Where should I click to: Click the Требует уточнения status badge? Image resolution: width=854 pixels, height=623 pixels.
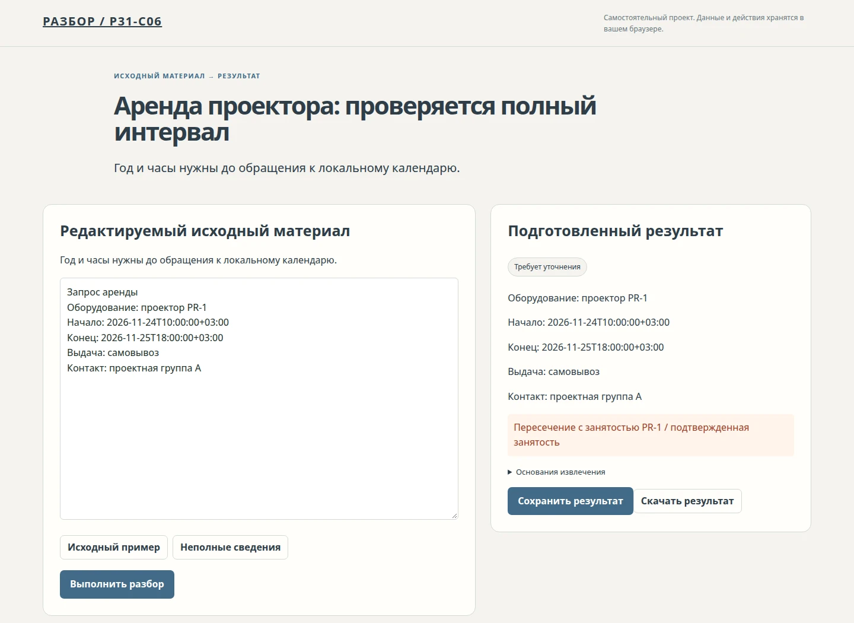547,267
